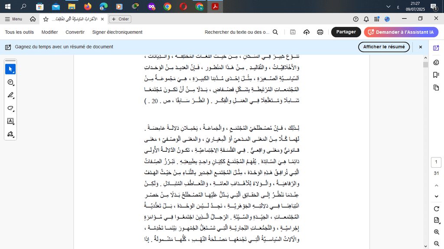The image size is (444, 249).
Task: Click the scrollbar up arrow
Action: (x=426, y=57)
